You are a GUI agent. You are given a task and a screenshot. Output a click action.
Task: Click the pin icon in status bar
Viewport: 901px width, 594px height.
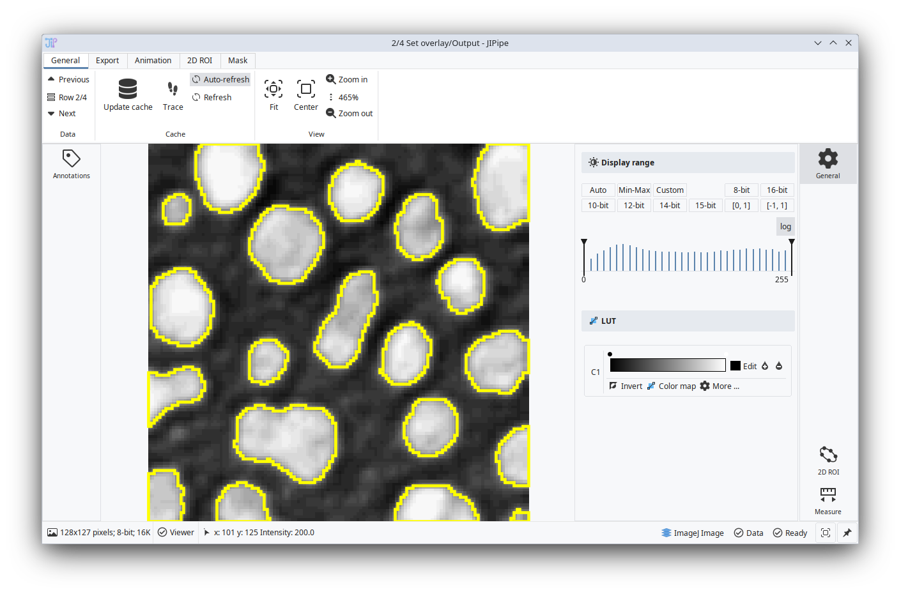pyautogui.click(x=847, y=533)
